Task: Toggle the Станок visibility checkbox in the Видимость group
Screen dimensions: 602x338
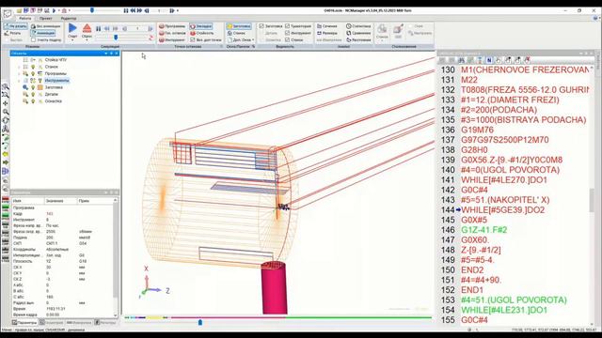Action: (x=287, y=39)
